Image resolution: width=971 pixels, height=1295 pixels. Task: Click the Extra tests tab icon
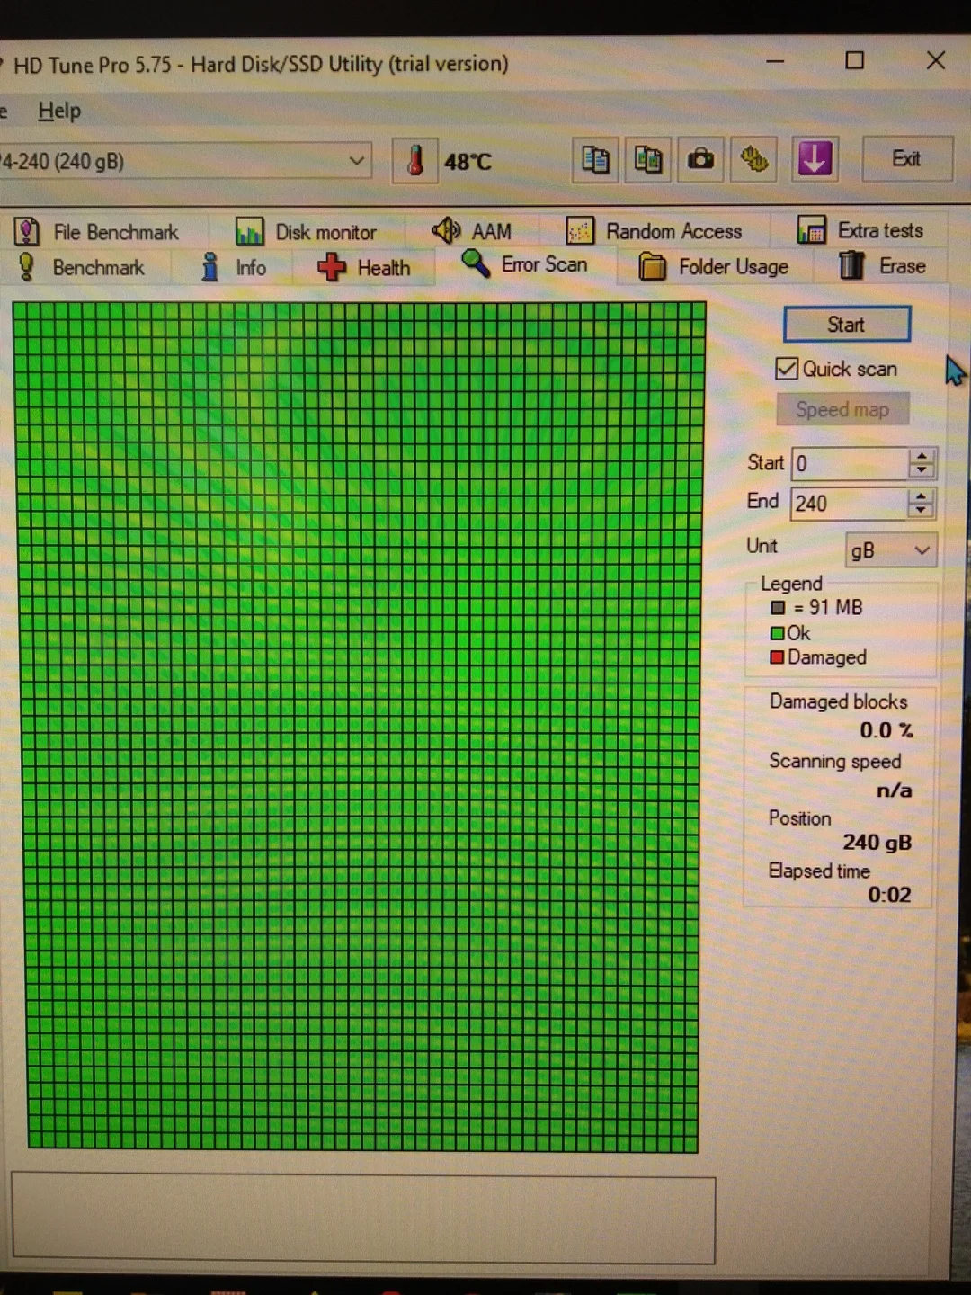pyautogui.click(x=812, y=230)
